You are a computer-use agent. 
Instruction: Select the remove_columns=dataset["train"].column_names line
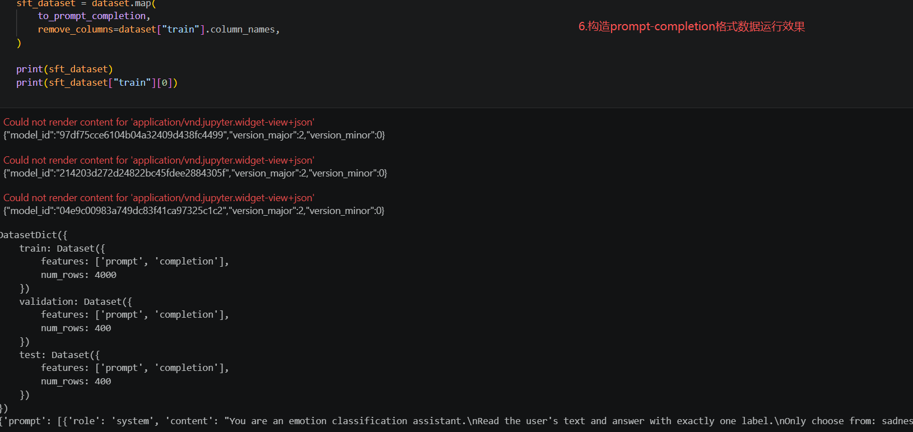pos(159,29)
